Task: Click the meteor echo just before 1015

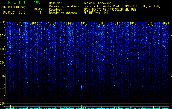Action: coord(81,87)
